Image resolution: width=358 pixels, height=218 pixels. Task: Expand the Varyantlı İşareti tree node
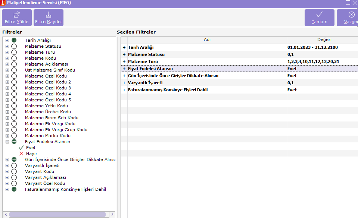(x=7, y=165)
